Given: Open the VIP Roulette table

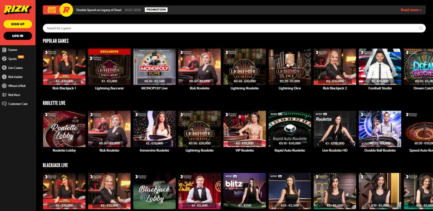Looking at the screenshot, I should 245,129.
